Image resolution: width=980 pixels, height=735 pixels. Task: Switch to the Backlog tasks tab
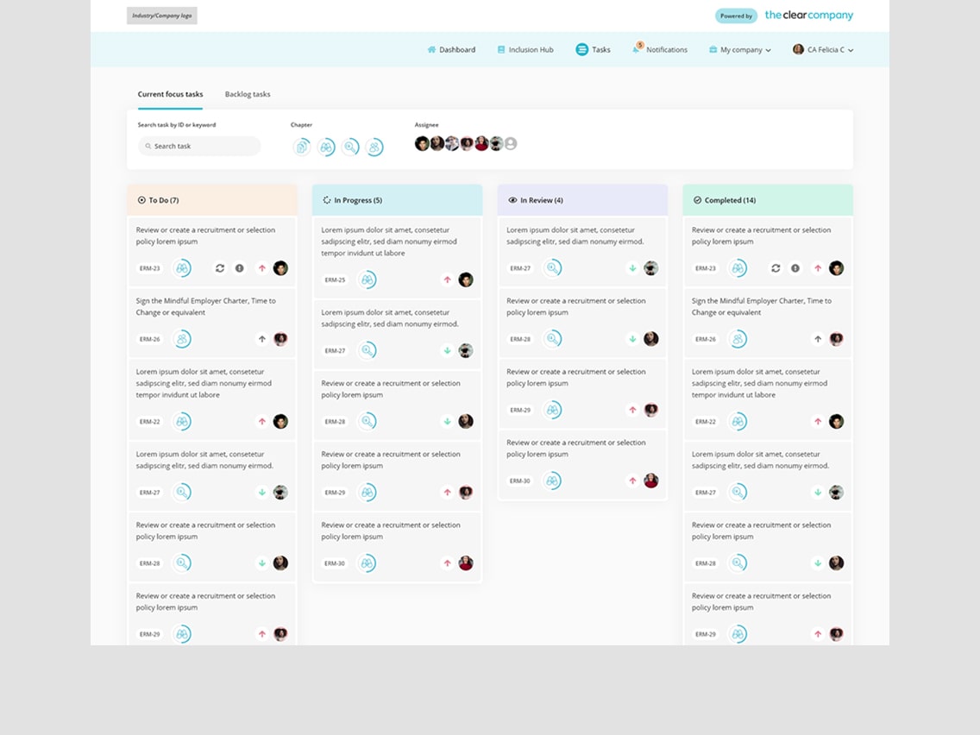click(248, 94)
